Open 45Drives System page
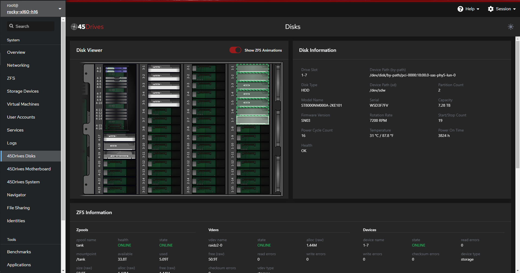The height and width of the screenshot is (273, 520). [x=31, y=182]
